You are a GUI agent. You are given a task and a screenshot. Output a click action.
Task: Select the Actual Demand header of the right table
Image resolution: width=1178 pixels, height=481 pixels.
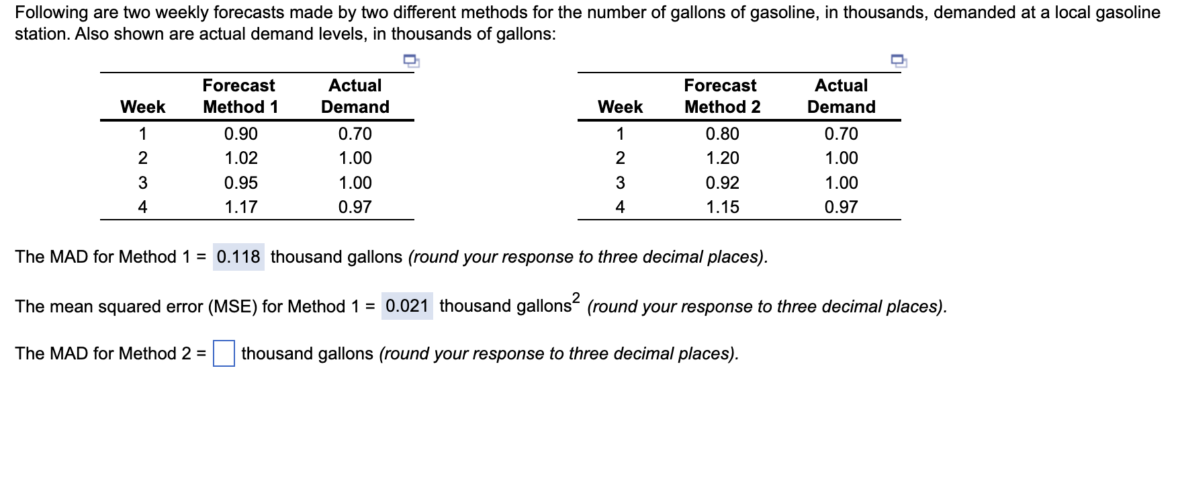coord(842,95)
